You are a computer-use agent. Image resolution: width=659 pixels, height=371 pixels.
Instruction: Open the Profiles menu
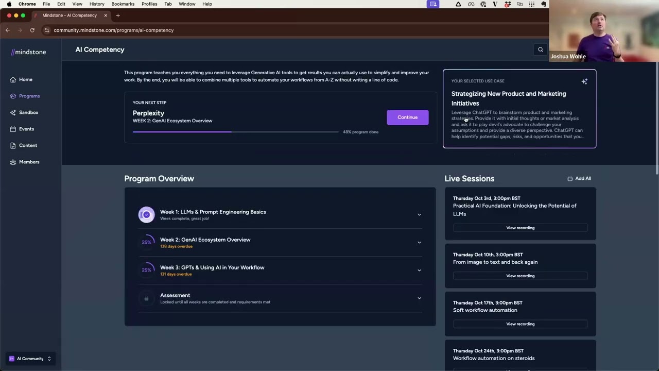tap(149, 4)
